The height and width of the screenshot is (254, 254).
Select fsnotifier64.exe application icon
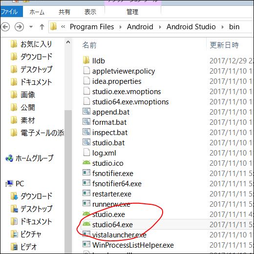click(86, 183)
